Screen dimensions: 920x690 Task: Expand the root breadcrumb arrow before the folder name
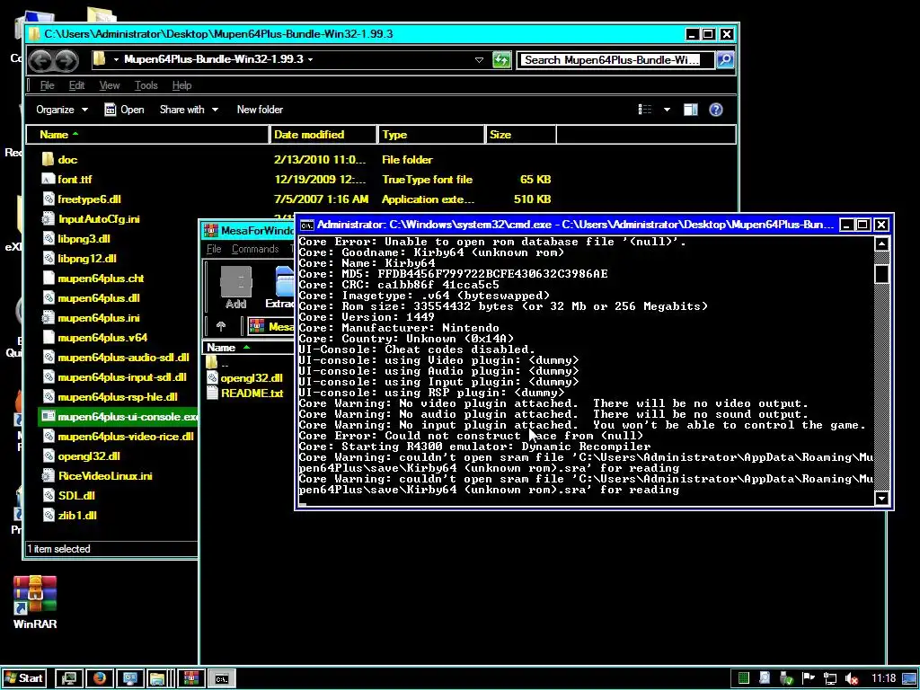tap(116, 60)
